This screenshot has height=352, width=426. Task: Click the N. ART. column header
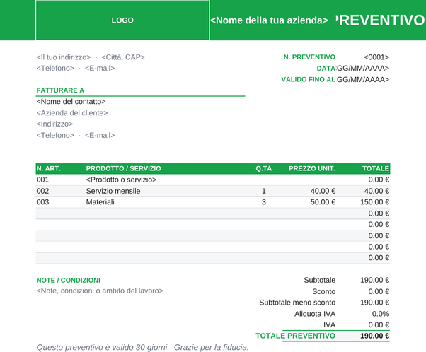pos(49,168)
